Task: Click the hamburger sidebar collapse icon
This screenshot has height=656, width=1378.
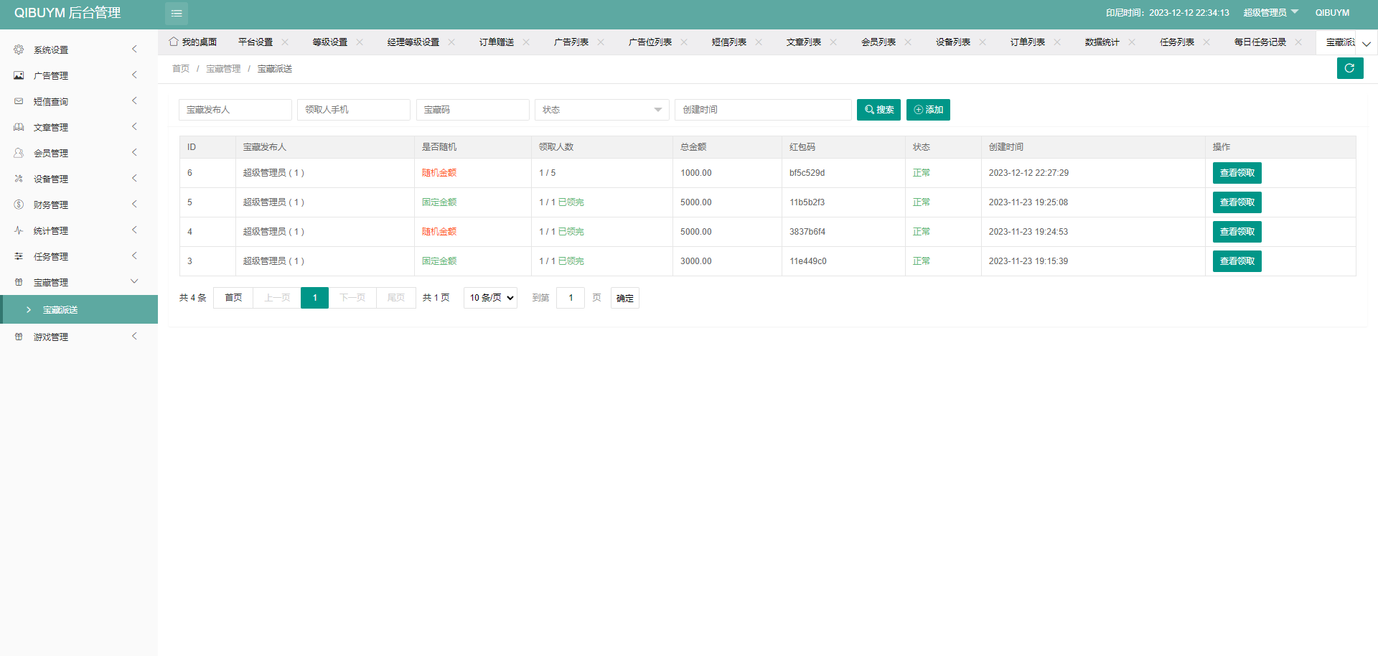Action: 177,14
